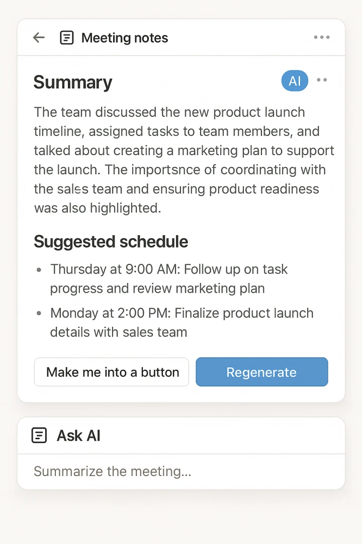
Task: Click the Monday at 2:00 PM schedule item
Action: coord(182,323)
